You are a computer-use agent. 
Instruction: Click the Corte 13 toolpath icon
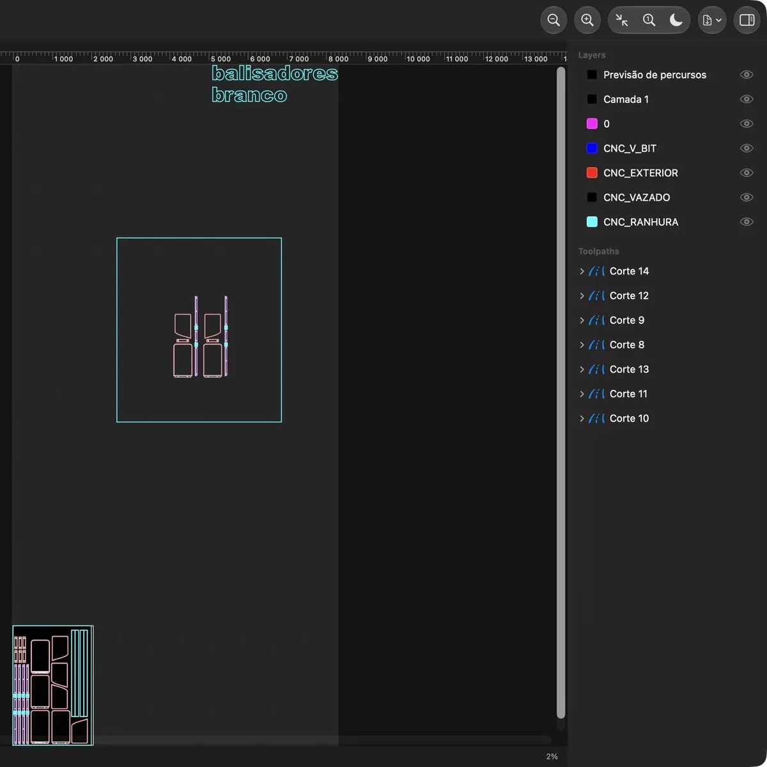pos(597,369)
